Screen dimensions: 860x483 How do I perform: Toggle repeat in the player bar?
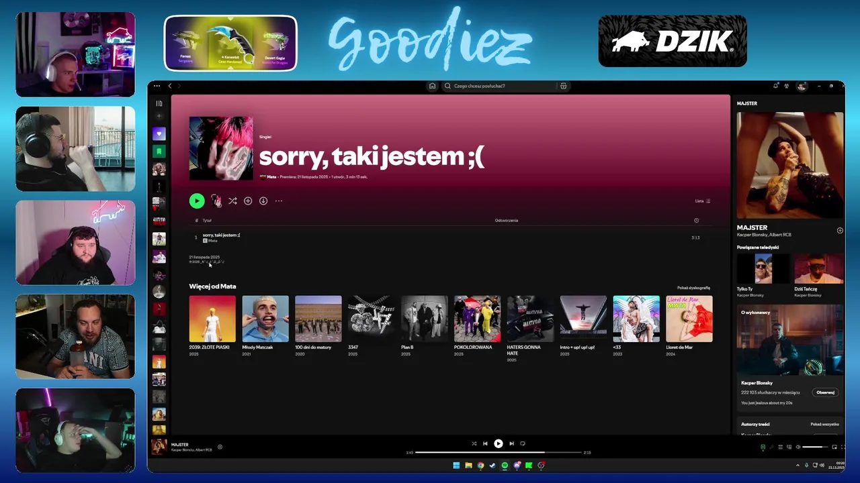click(523, 443)
